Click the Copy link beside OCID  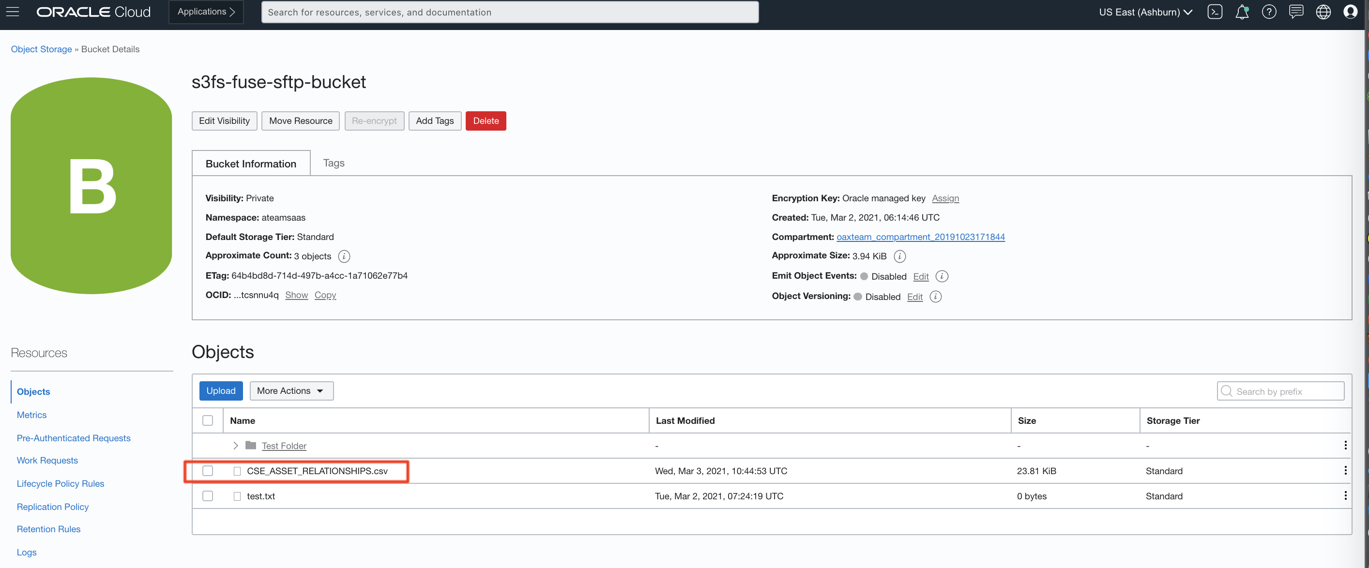(x=325, y=295)
